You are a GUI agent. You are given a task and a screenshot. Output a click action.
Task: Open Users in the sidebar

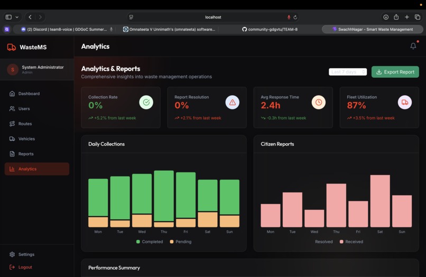click(37, 109)
